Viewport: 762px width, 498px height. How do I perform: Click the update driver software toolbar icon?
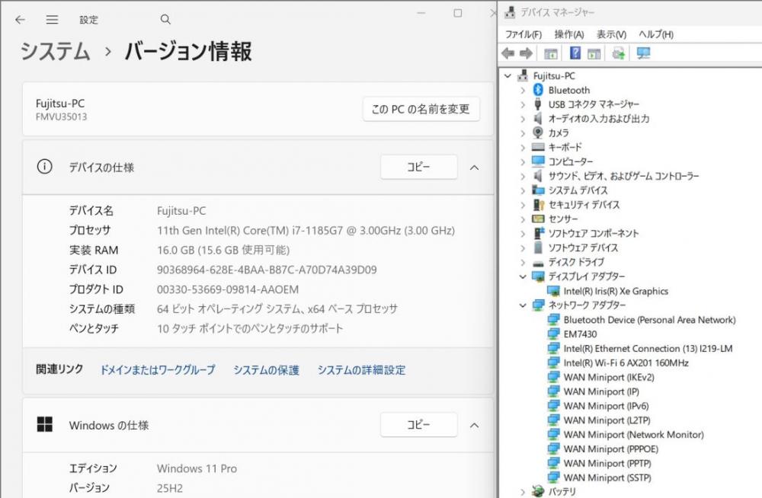(618, 53)
